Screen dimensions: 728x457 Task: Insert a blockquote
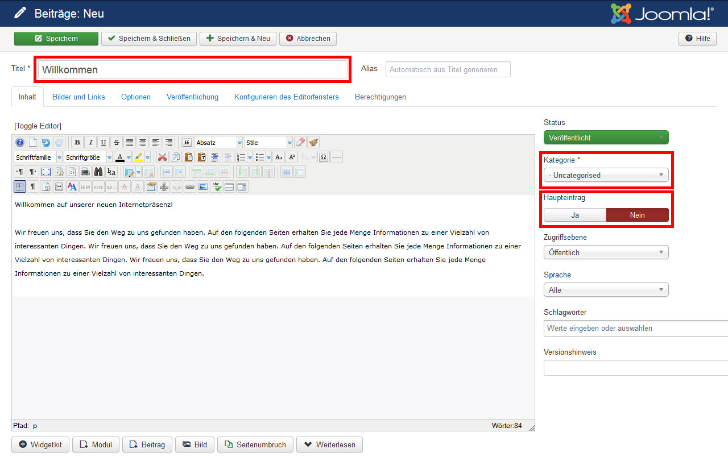[x=187, y=142]
